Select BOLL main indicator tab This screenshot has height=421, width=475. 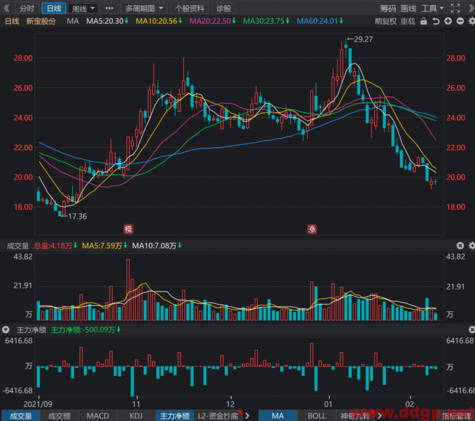click(316, 416)
